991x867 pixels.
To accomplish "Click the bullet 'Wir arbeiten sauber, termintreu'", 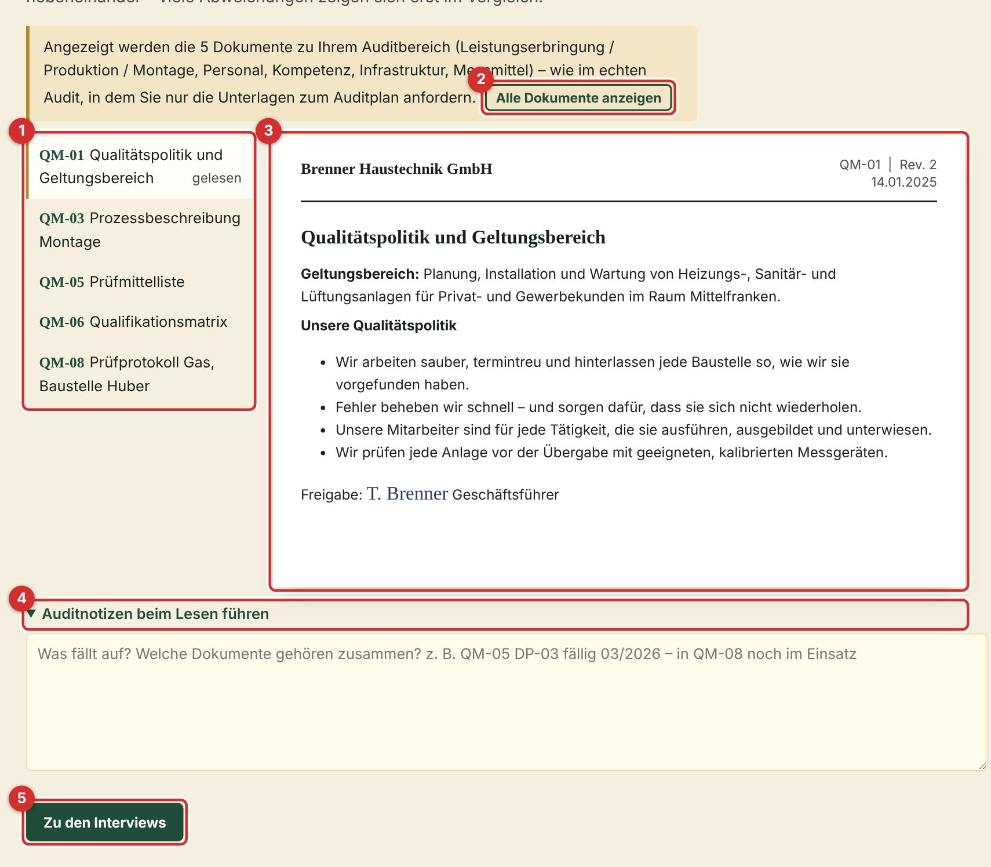I will [592, 373].
